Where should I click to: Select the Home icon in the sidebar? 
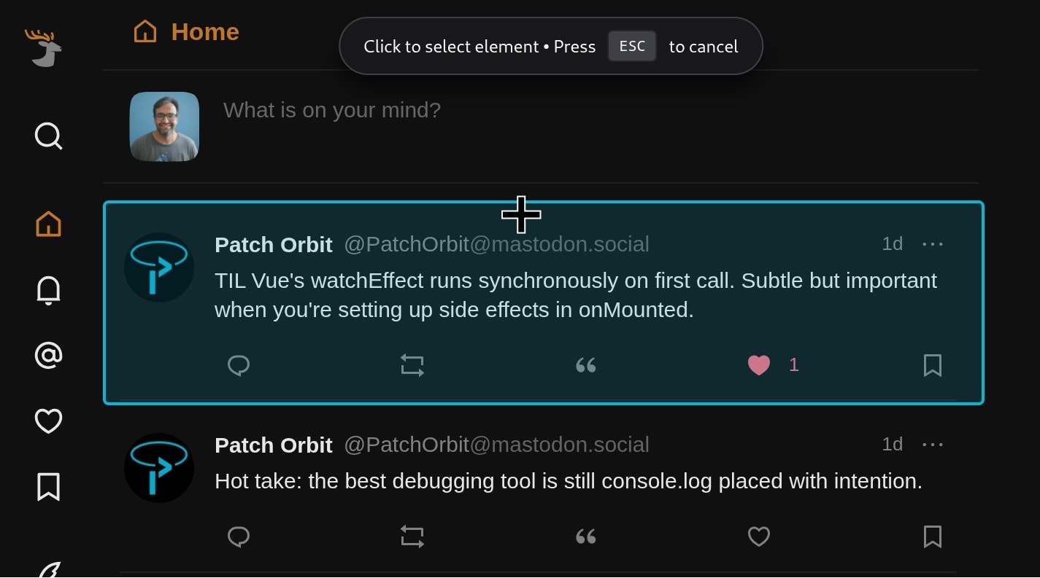click(x=47, y=224)
